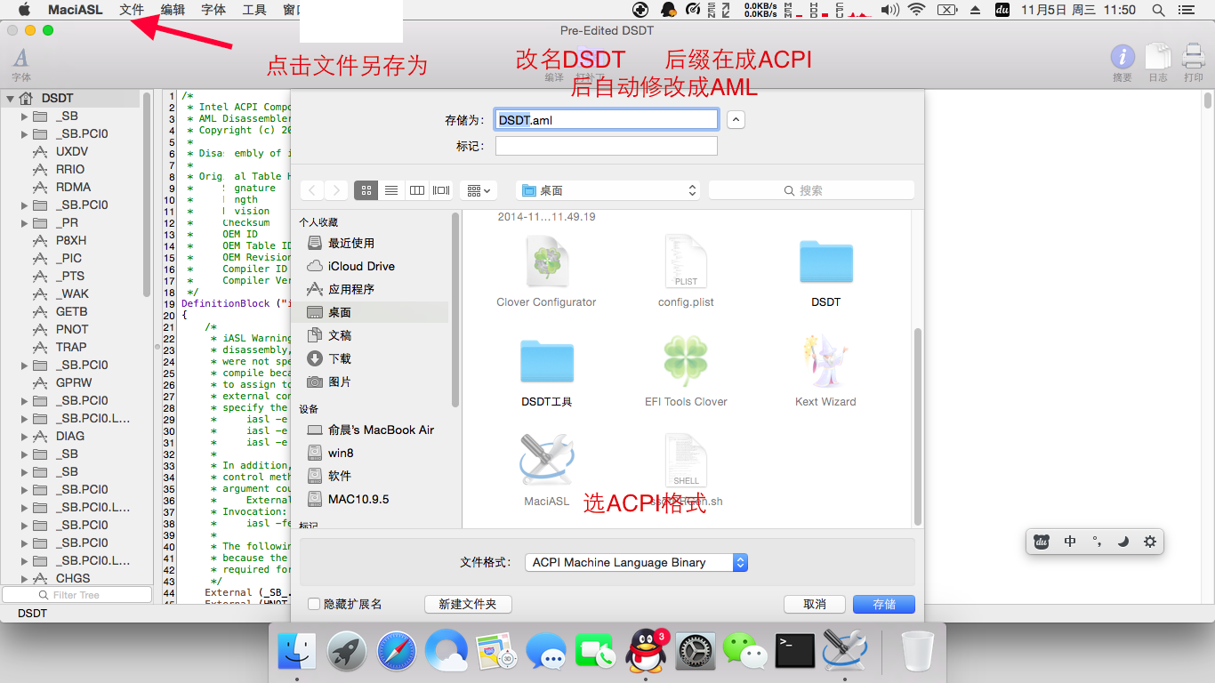Image resolution: width=1215 pixels, height=683 pixels.
Task: Toggle the input method moon icon
Action: 1123,541
